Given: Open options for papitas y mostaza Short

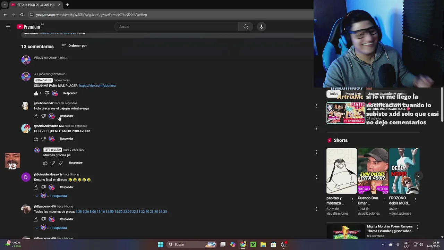Looking at the screenshot, I should point(352,200).
